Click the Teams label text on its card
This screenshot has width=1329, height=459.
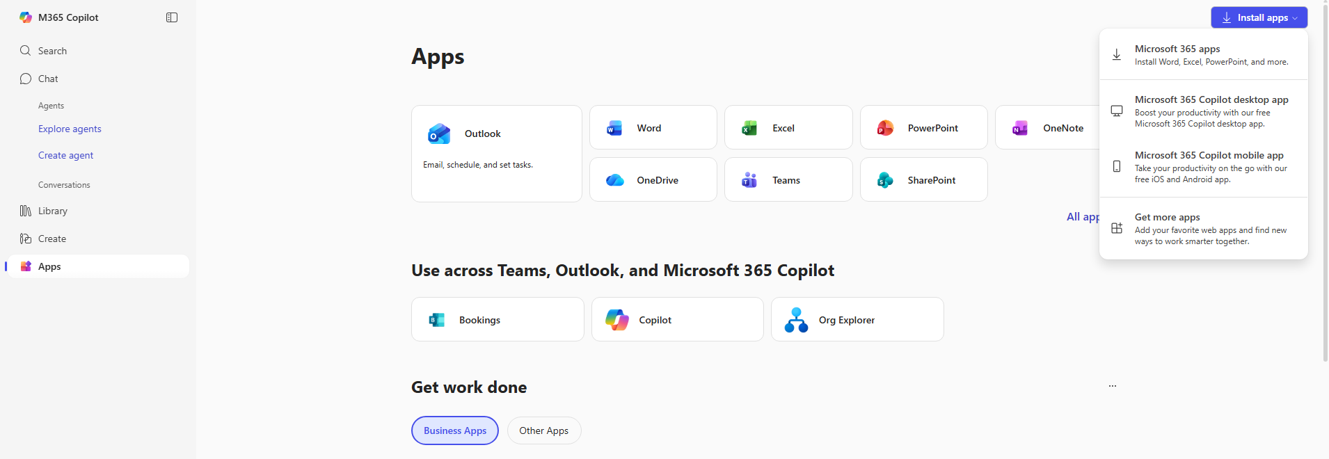point(786,180)
